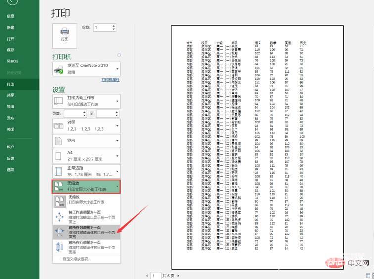Adjust the 至 end page spinner arrows
The image size is (374, 279).
[x=117, y=114]
